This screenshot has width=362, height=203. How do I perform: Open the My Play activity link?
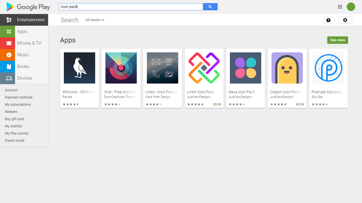click(x=17, y=133)
